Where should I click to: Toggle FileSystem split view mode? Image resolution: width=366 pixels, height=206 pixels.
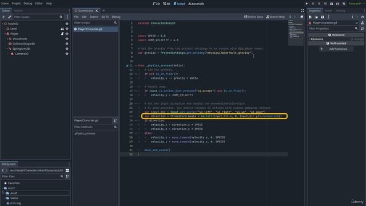67,171
